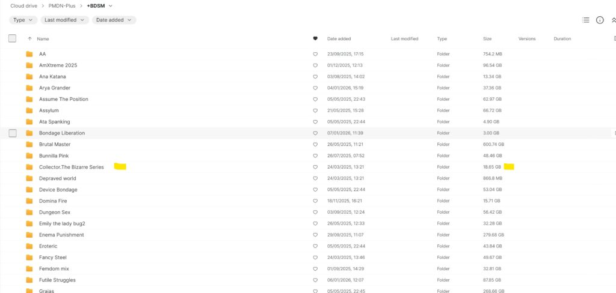Open the Last modified filter dropdown
This screenshot has width=616, height=293.
click(x=66, y=20)
